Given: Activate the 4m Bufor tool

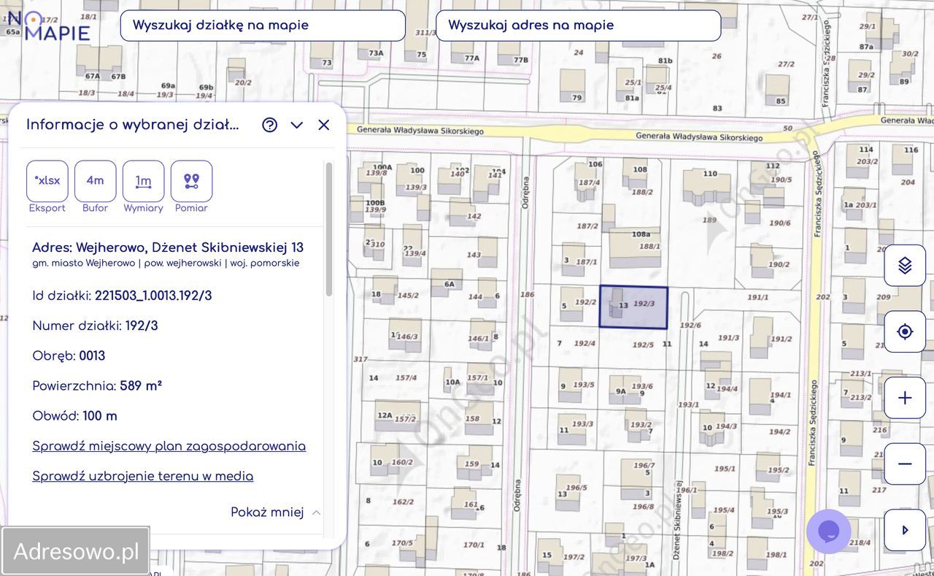Looking at the screenshot, I should [x=96, y=181].
